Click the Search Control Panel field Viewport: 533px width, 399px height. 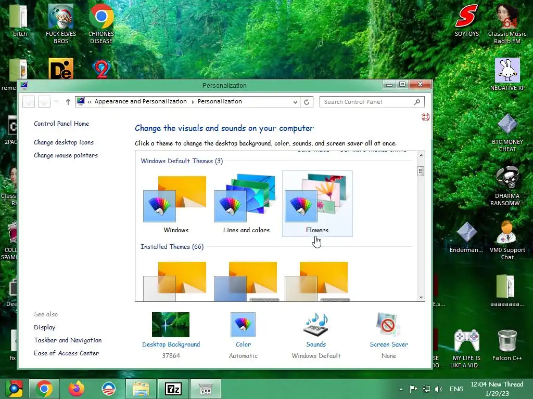pyautogui.click(x=372, y=102)
